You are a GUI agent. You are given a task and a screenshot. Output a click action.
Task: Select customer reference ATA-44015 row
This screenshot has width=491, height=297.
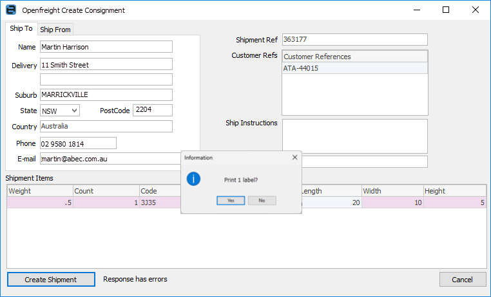tap(354, 68)
